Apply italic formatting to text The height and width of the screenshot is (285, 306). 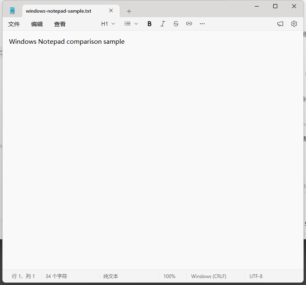point(162,24)
